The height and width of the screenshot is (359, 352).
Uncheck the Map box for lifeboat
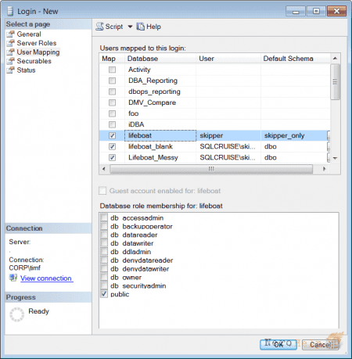click(112, 135)
